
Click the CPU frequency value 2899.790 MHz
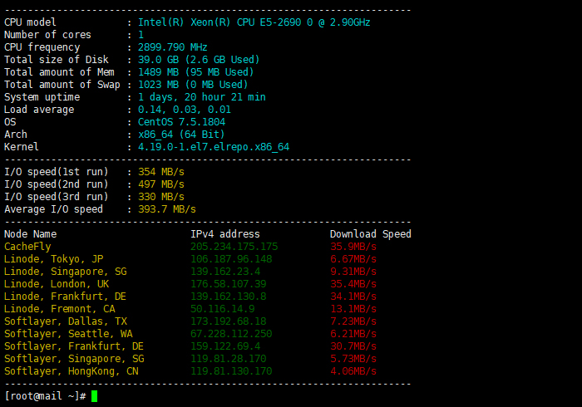pyautogui.click(x=173, y=47)
